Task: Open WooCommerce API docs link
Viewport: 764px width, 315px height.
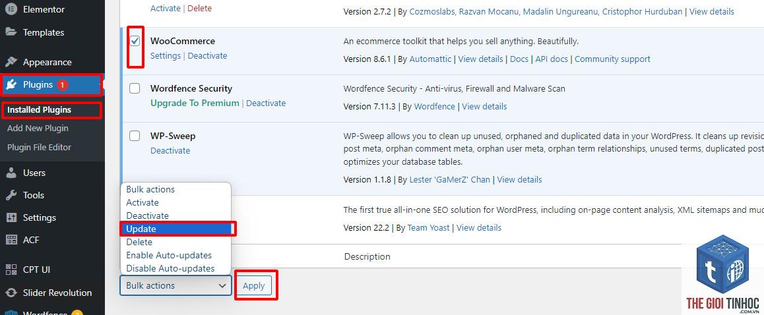Action: (x=552, y=59)
